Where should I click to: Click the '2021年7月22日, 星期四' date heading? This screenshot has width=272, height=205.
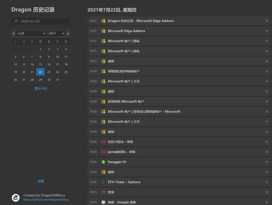coord(112,10)
